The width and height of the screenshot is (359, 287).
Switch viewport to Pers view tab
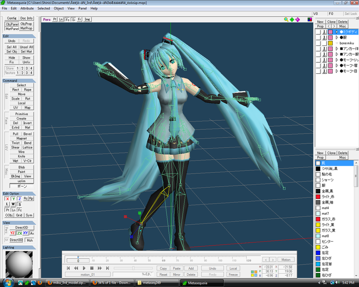pyautogui.click(x=47, y=20)
